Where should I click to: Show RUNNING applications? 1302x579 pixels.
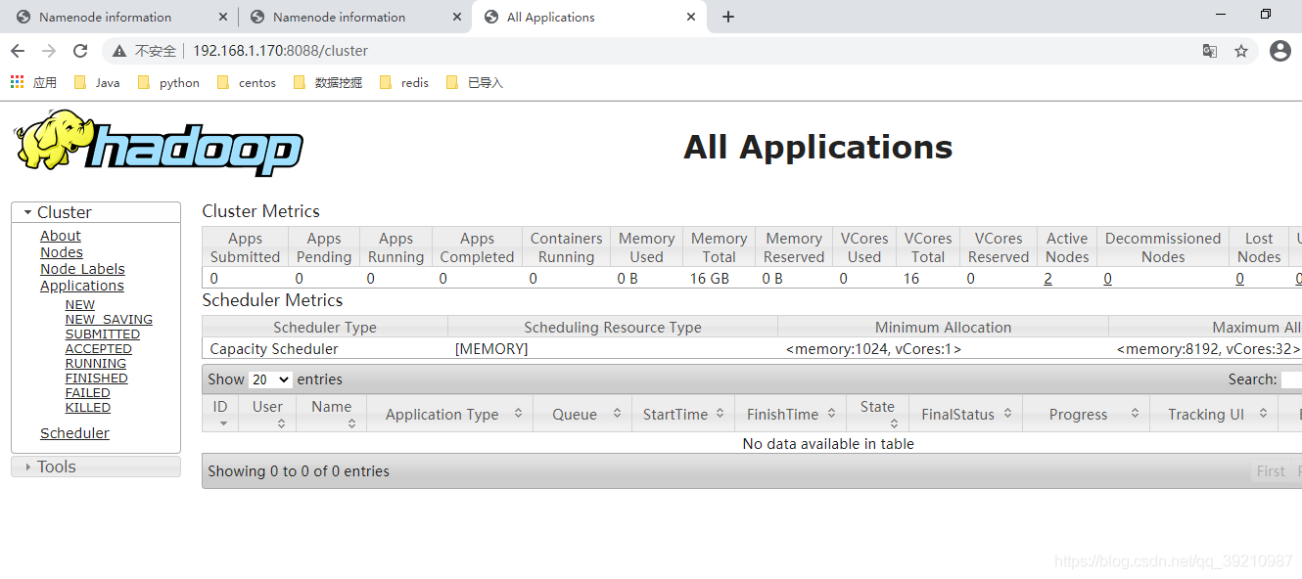pos(96,364)
